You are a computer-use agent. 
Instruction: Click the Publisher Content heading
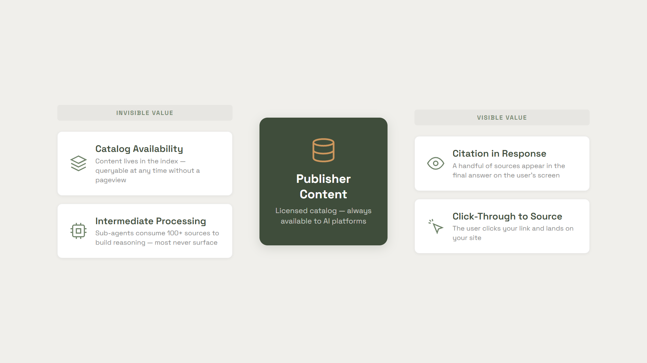[x=323, y=187]
